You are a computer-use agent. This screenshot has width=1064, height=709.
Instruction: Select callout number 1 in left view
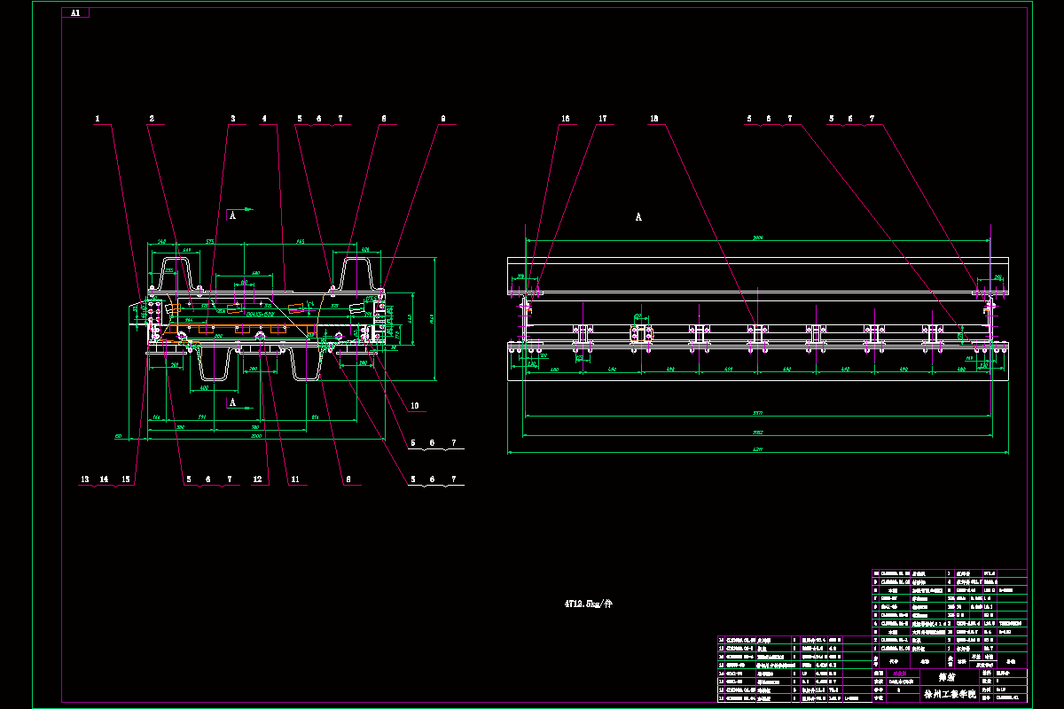tap(98, 118)
